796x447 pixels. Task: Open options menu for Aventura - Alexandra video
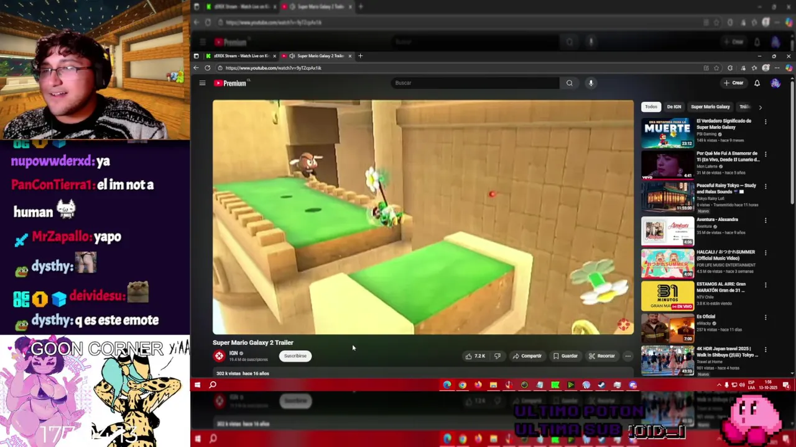(766, 220)
